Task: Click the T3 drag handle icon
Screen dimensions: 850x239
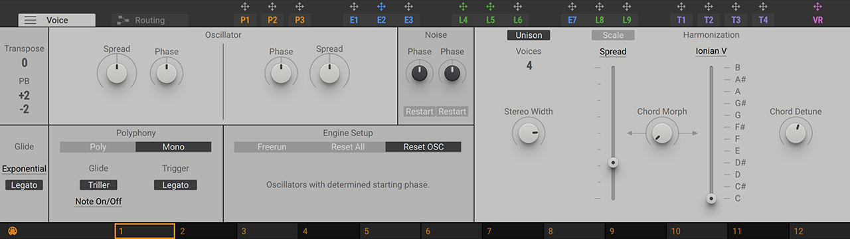Action: pos(736,6)
